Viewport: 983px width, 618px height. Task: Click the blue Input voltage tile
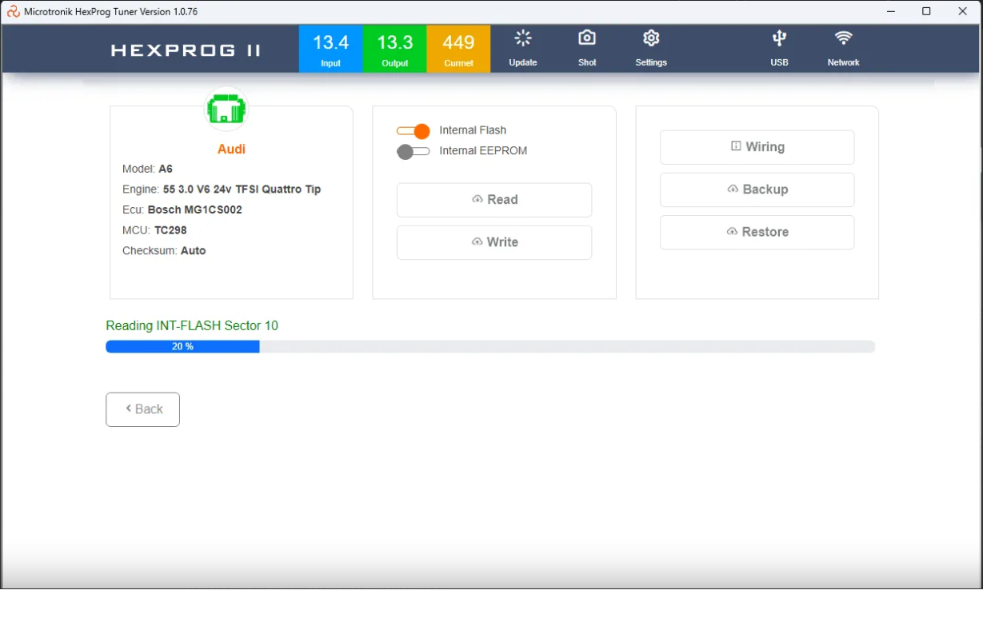click(330, 49)
